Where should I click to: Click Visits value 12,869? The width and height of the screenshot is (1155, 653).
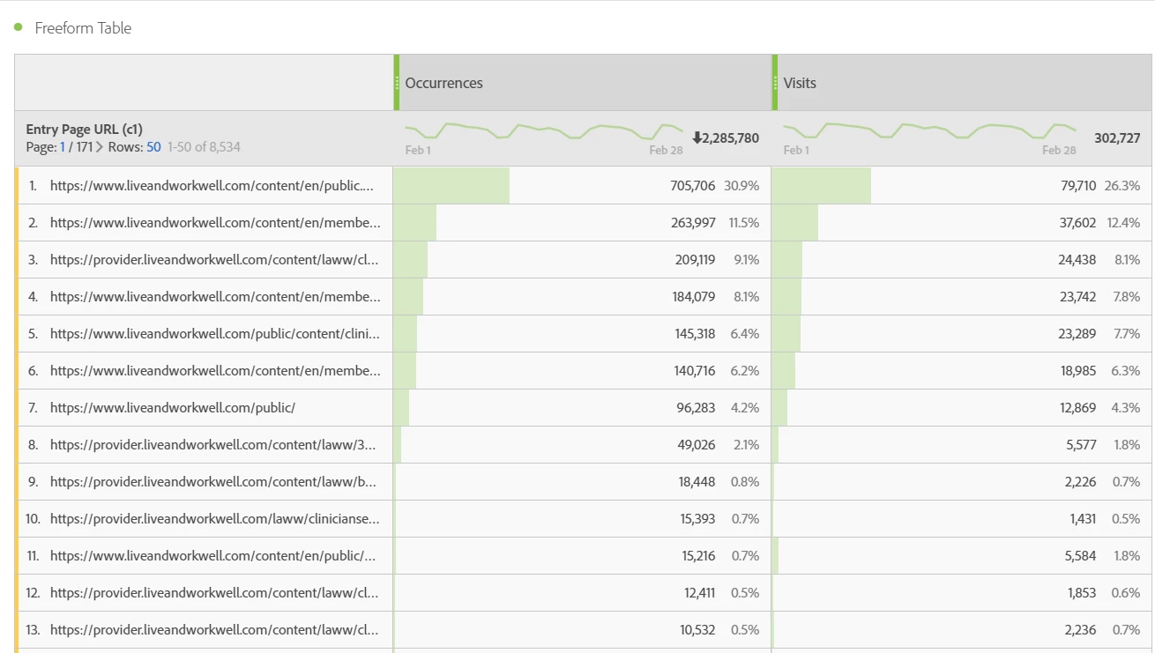click(x=1078, y=408)
